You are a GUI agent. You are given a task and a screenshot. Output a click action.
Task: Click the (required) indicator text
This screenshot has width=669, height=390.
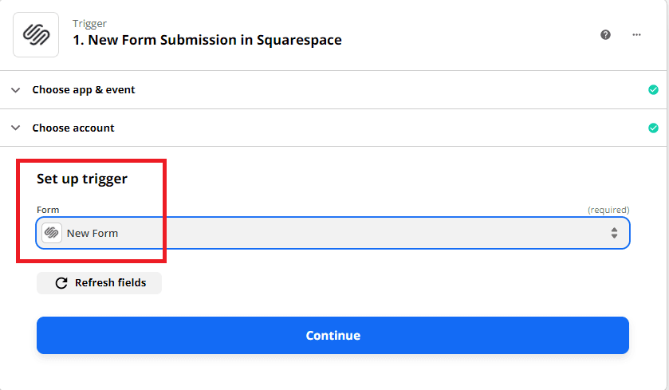click(x=608, y=210)
